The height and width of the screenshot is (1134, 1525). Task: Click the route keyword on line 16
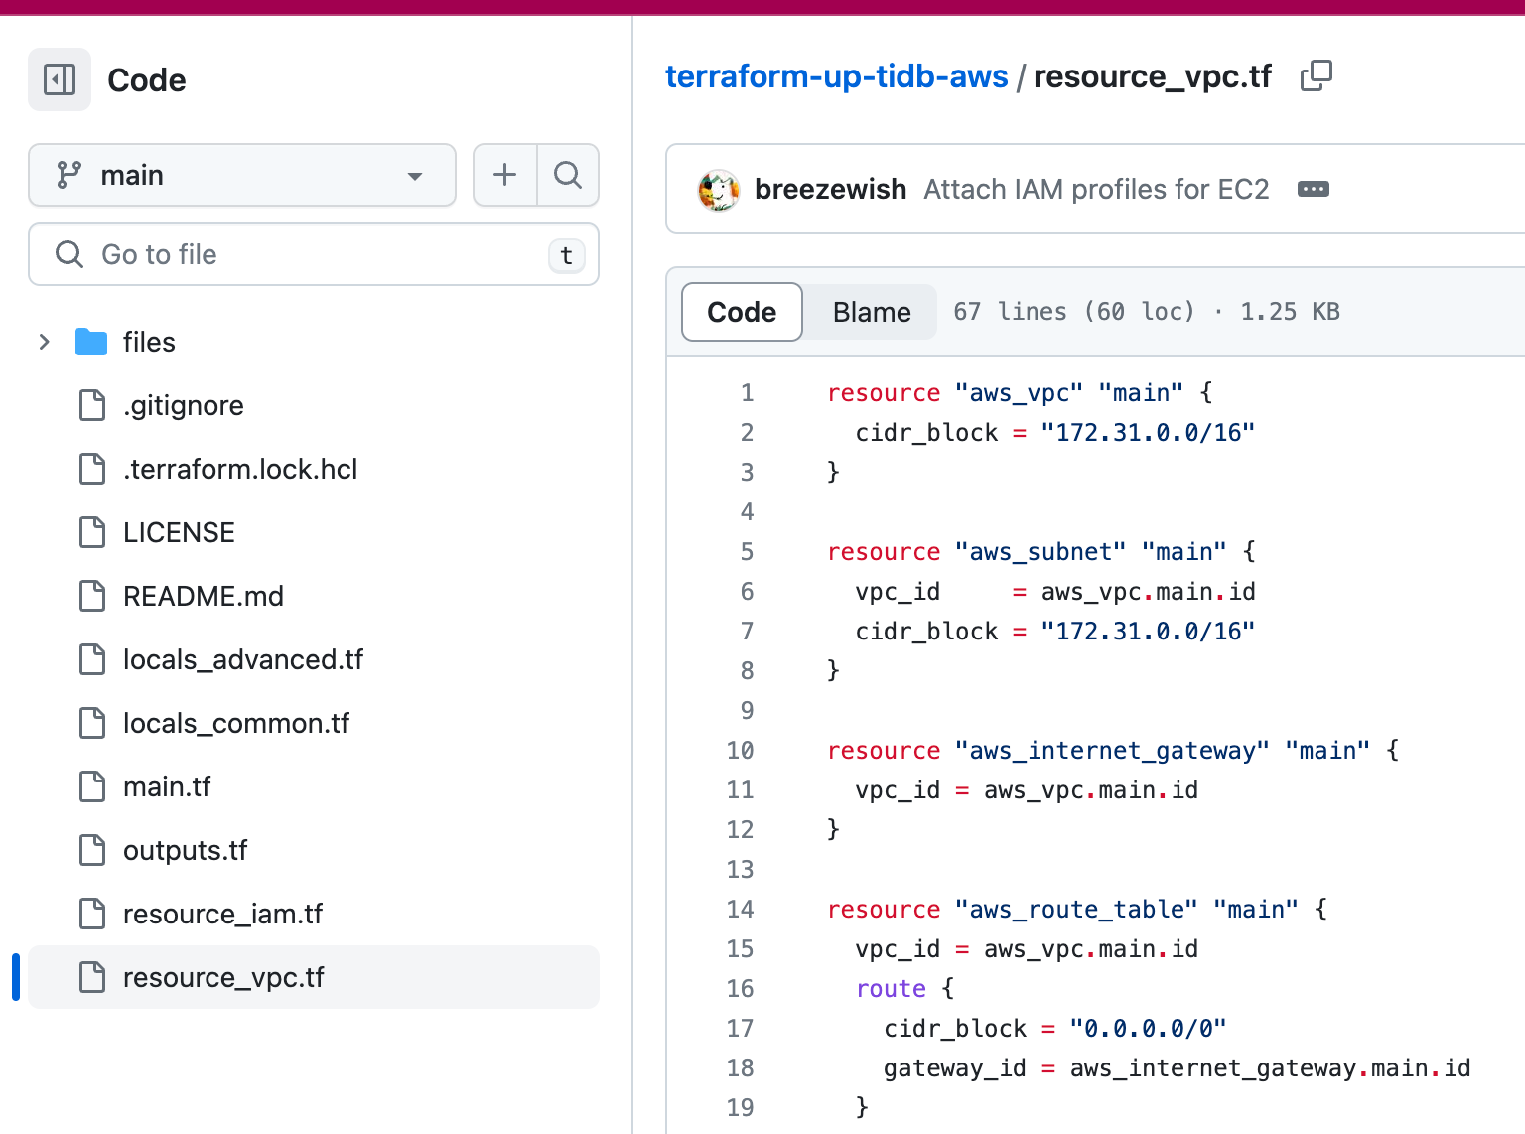(x=891, y=988)
